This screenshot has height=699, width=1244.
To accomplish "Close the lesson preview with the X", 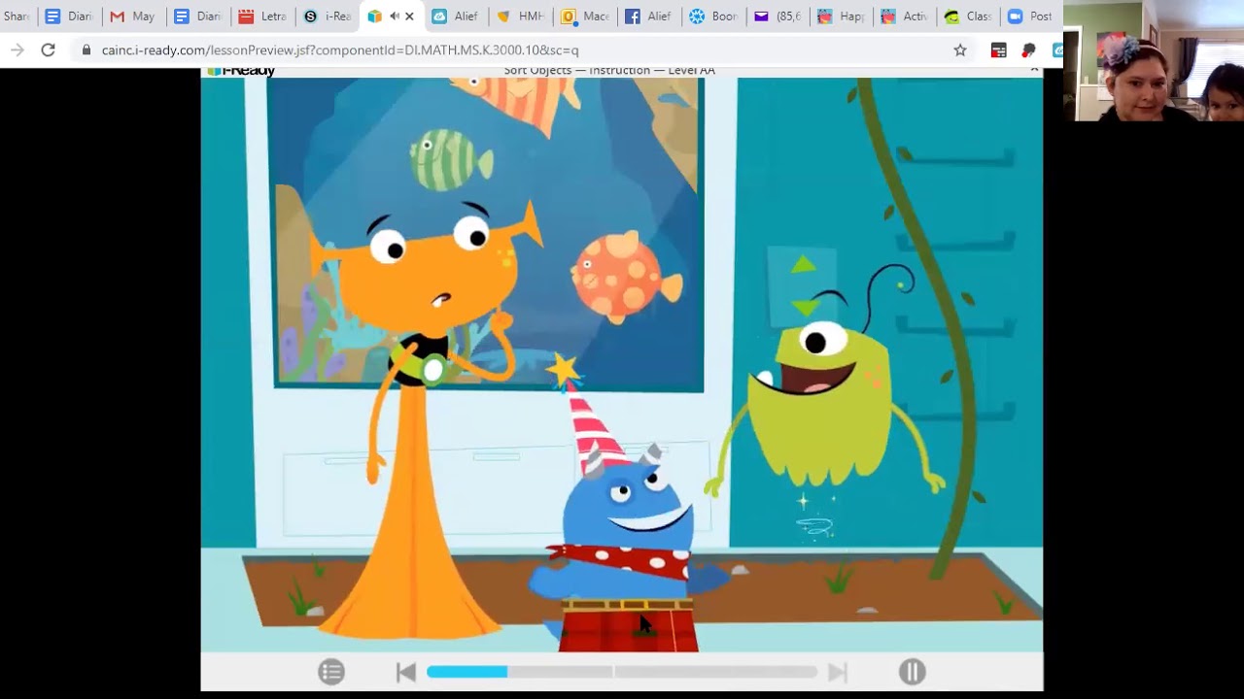I will pyautogui.click(x=1033, y=70).
